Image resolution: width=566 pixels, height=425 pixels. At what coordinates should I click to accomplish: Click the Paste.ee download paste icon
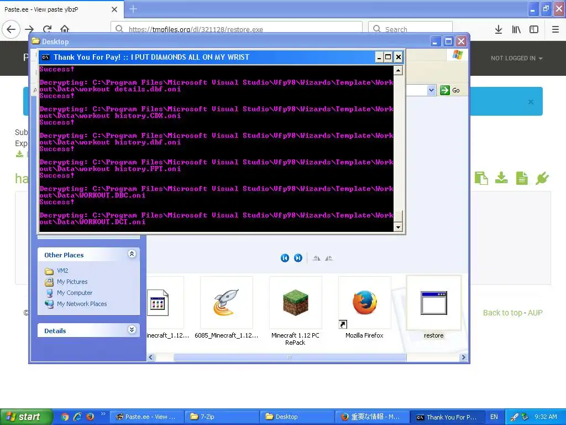(x=501, y=178)
